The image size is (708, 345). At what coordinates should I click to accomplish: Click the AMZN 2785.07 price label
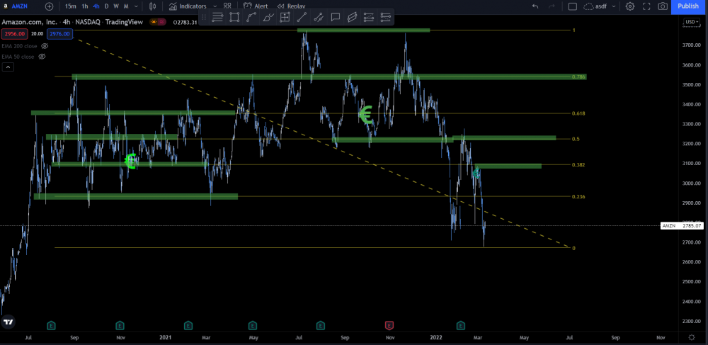point(683,226)
